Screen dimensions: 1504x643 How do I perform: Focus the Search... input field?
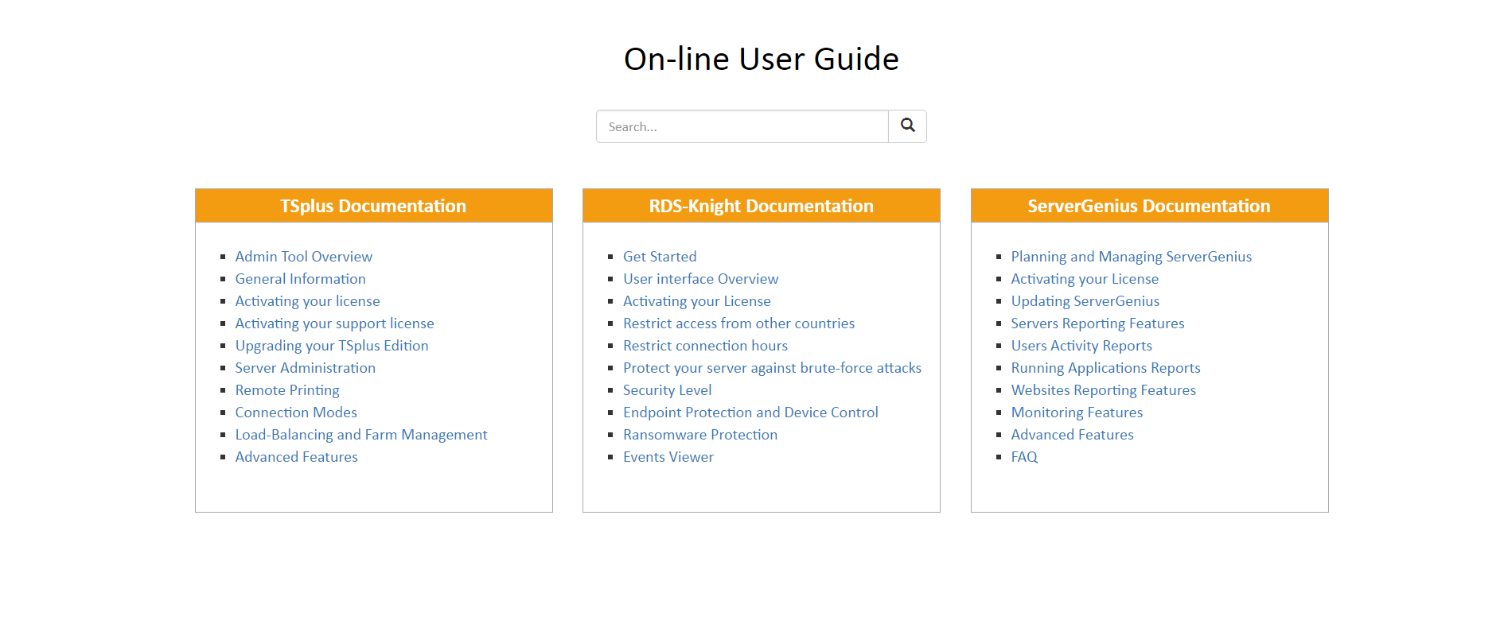click(742, 126)
